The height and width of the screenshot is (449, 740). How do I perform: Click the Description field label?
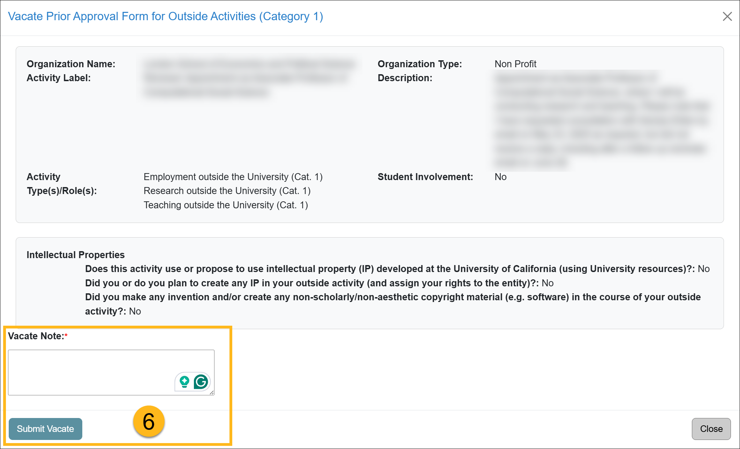[405, 78]
